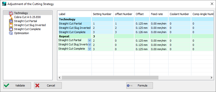Viewport: 216px width, 92px height.
Task: Click Technology Straight Cut Complete label cell
Action: pyautogui.click(x=75, y=32)
